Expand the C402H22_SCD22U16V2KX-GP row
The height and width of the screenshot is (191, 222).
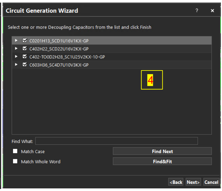(16, 49)
